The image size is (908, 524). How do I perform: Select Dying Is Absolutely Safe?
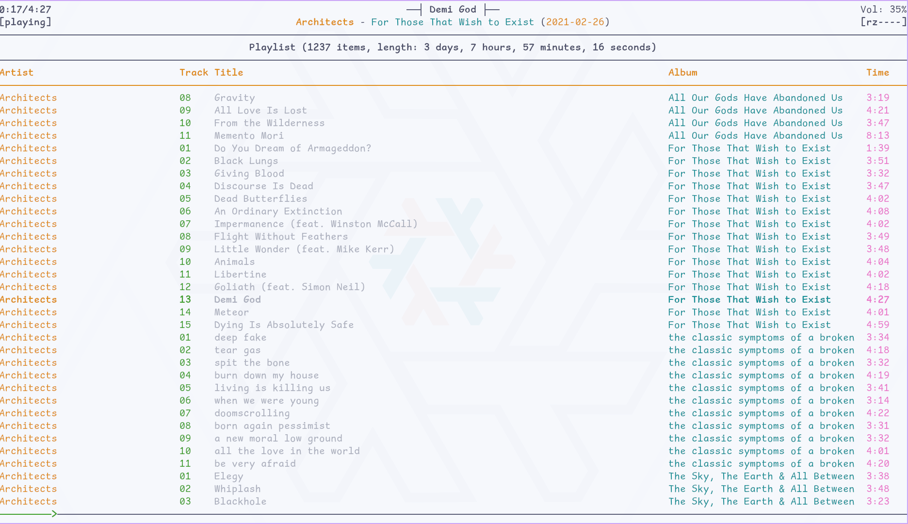[284, 325]
